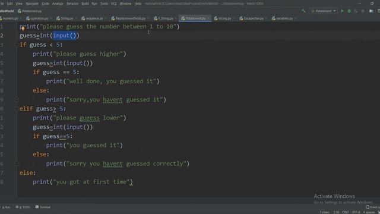380x214 pixels.
Task: Click the Build project hammer icon
Action: coord(303,11)
